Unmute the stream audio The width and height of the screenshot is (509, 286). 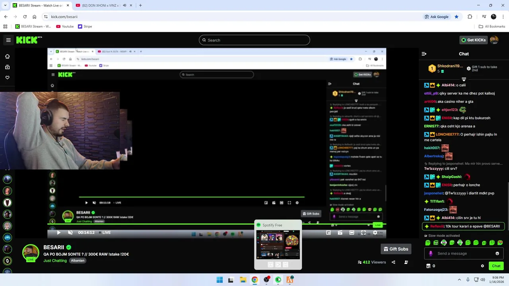[70, 233]
